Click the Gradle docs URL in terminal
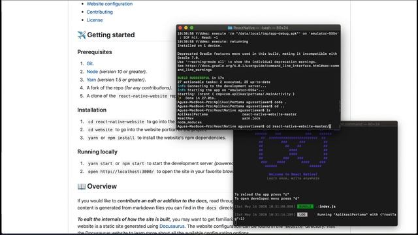 point(259,68)
